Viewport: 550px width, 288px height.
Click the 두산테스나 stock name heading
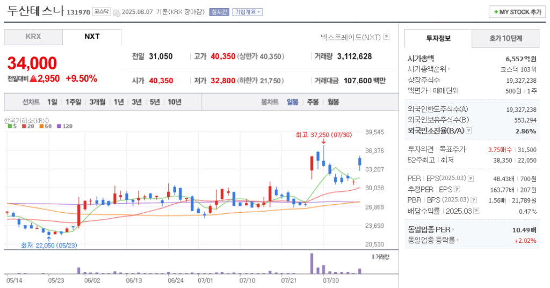point(36,11)
